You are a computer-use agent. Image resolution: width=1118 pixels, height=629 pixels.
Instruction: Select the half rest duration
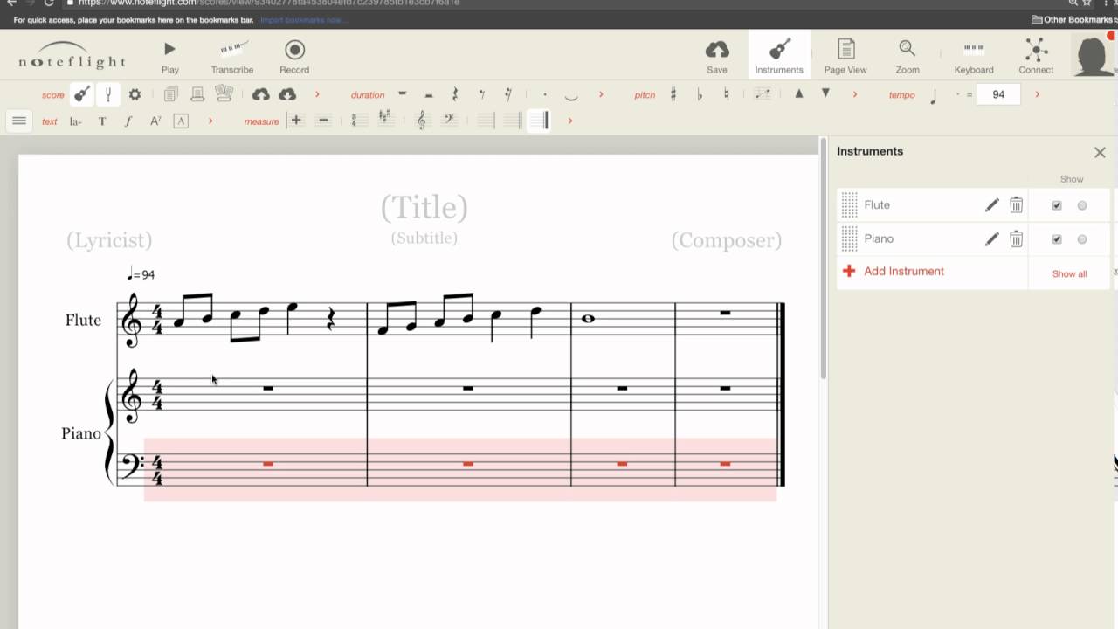tap(429, 94)
